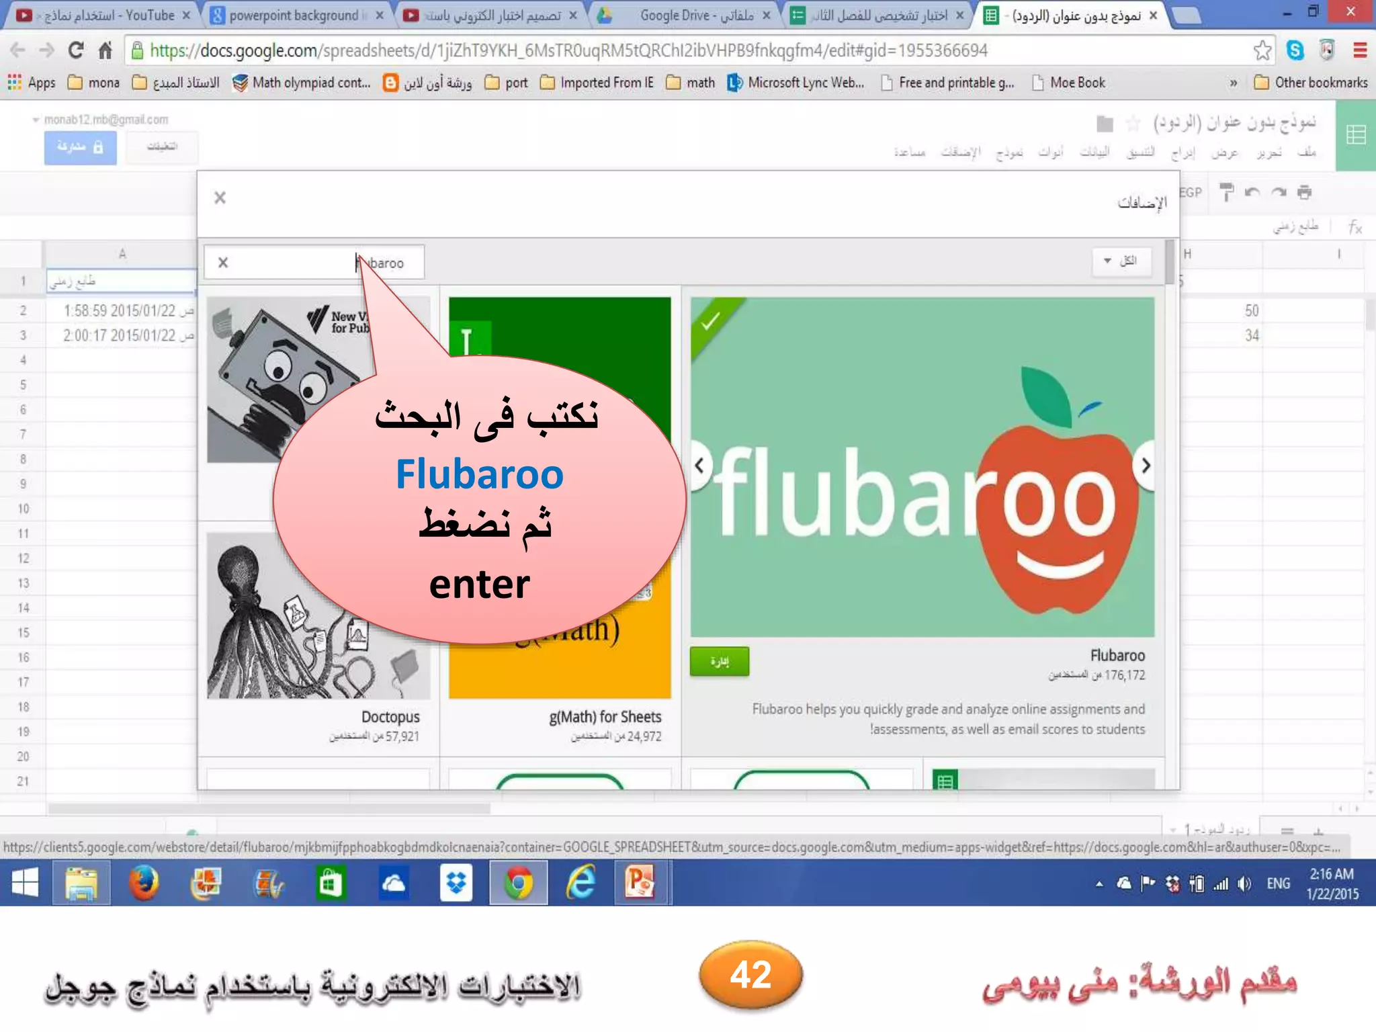The image size is (1376, 1032).
Task: Open Firefox from the taskbar
Action: point(144,883)
